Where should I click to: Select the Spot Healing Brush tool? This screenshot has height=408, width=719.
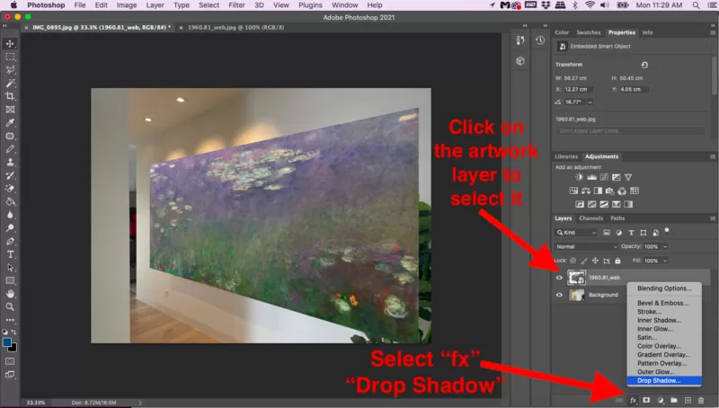[10, 137]
